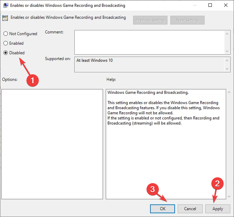Click inside the Comment text box

[x=149, y=42]
